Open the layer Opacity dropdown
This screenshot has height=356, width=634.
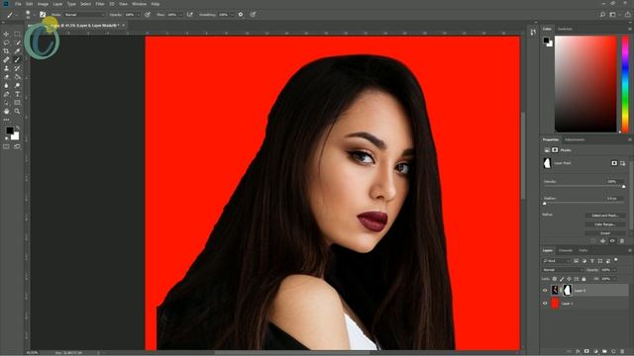614,270
